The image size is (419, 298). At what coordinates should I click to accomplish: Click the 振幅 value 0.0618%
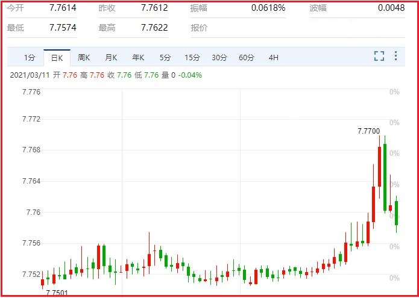click(x=268, y=8)
